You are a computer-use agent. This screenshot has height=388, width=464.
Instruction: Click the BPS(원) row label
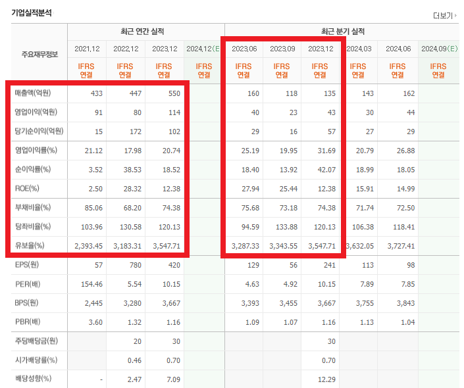[26, 303]
